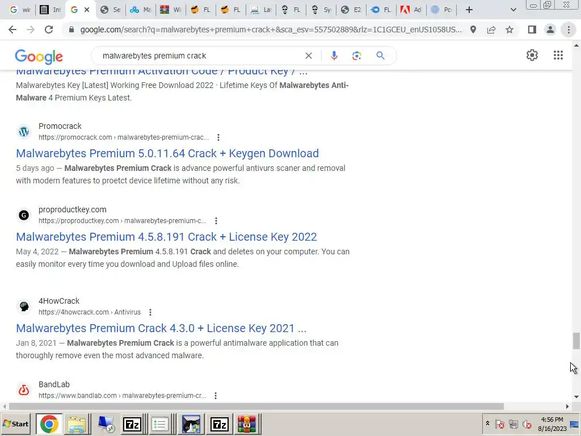Click the proproductkey.com favicon
This screenshot has width=581, height=436.
24,215
